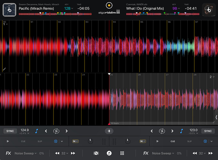Toggle SLIP mode on deck 2
Image resolution: width=218 pixels, height=160 pixels.
(x=189, y=141)
